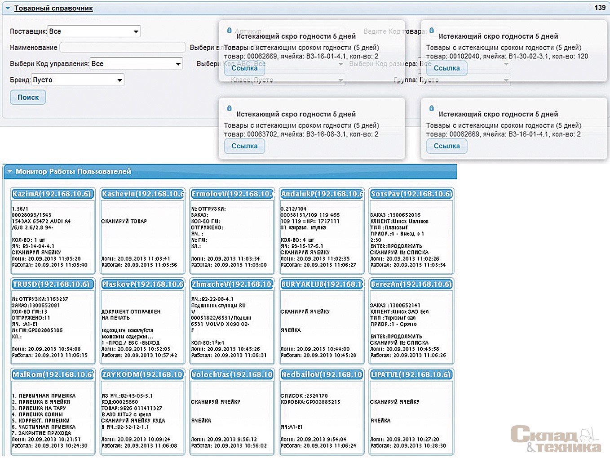Click notification line with товар 00102040, ячейка B1-30-02-3.1
Image resolution: width=610 pixels, height=458 pixels.
point(507,57)
